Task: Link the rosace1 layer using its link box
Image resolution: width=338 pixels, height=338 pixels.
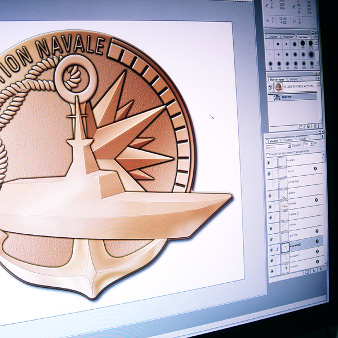Action: point(277,260)
